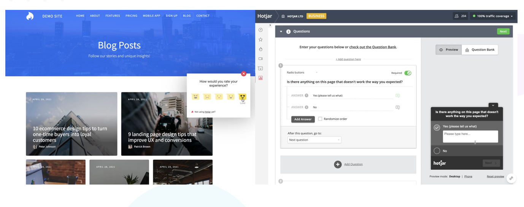The image size is (524, 207).
Task: Click the users count icon showing 204
Action: pos(456,16)
